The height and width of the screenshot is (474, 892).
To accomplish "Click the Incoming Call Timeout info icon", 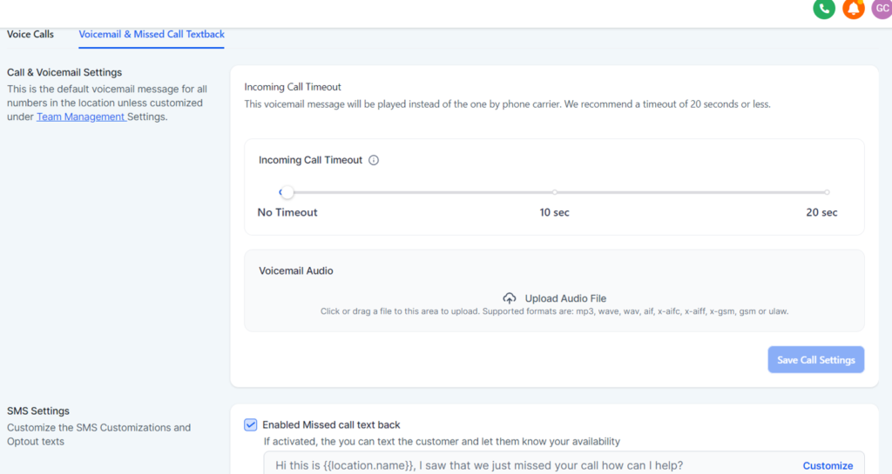I will pos(374,160).
